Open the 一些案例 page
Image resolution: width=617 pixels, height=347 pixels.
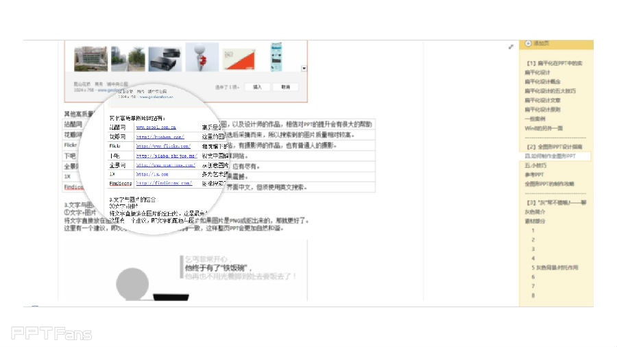535,119
